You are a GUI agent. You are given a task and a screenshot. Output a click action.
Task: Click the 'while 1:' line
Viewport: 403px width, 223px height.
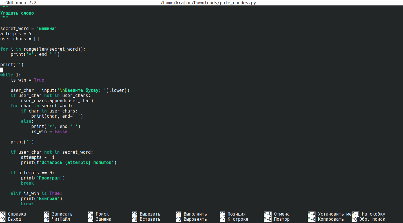point(11,75)
